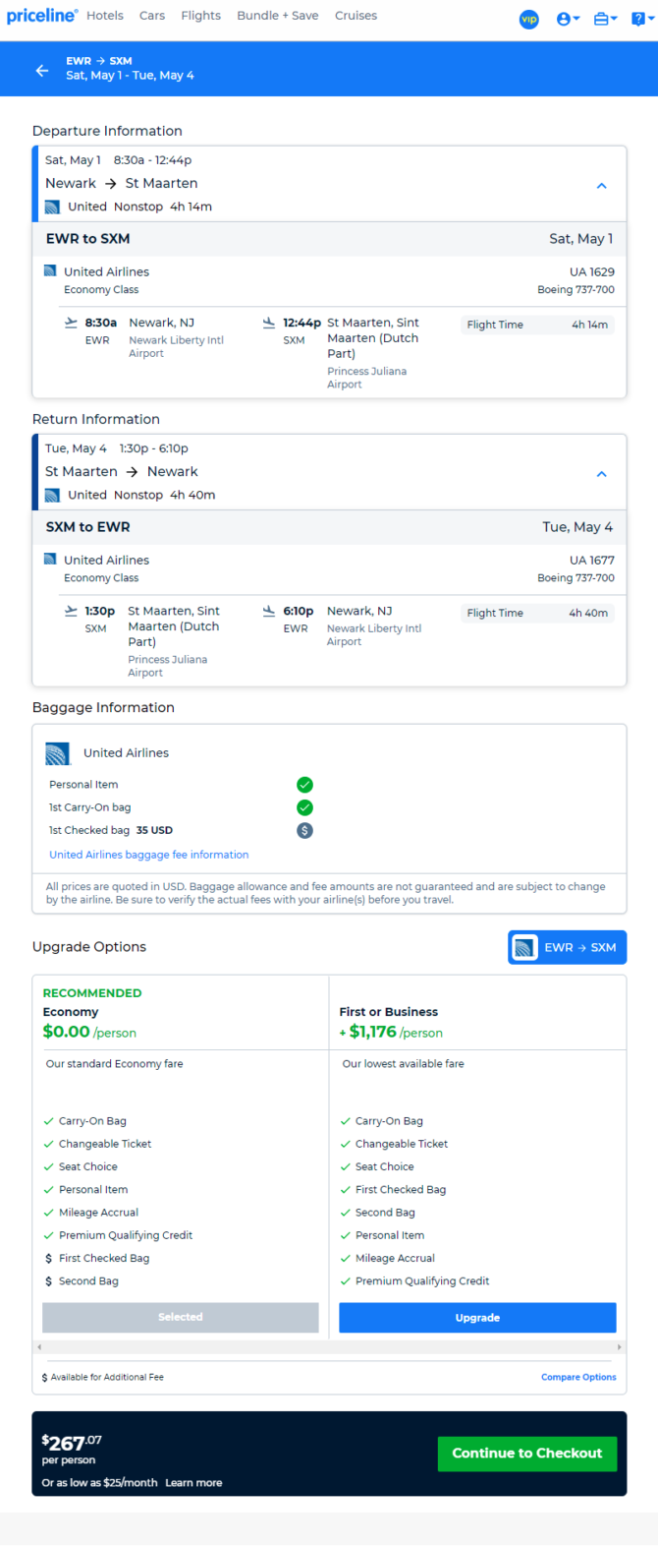Click United Airlines logo beside UA 1677
The image size is (658, 1546).
point(50,559)
